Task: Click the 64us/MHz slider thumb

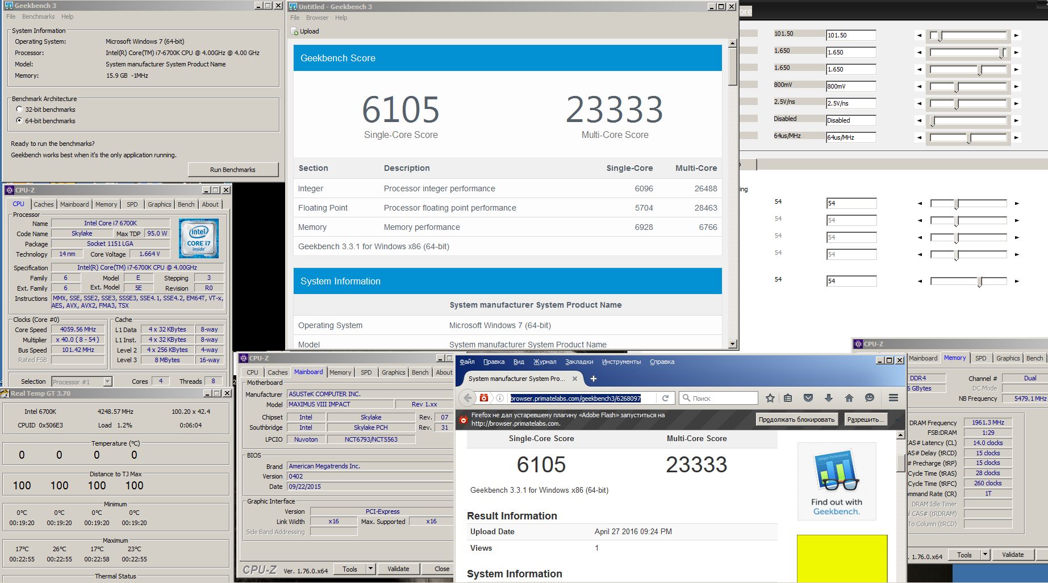Action: [x=969, y=138]
